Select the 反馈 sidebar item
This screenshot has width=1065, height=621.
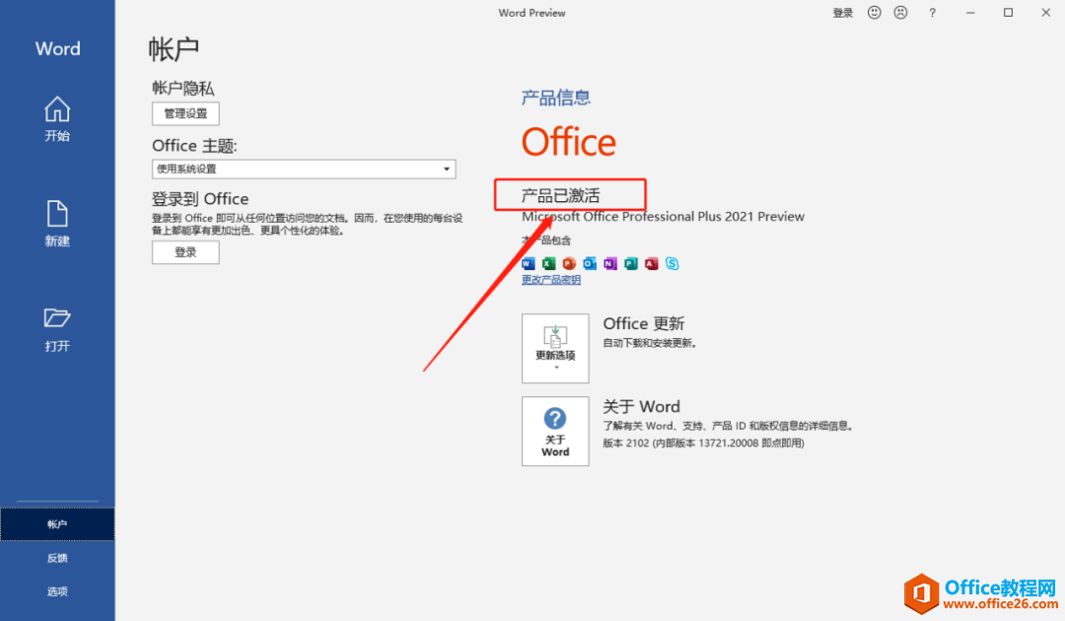(x=57, y=558)
